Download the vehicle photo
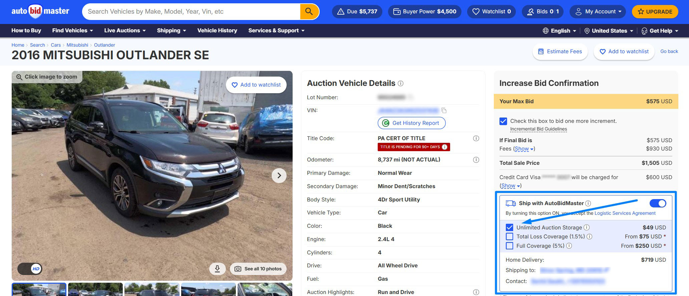 [x=217, y=269]
